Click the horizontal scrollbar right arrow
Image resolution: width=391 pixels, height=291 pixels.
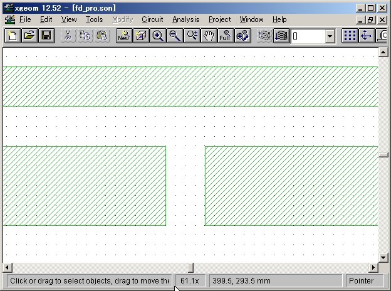point(373,268)
